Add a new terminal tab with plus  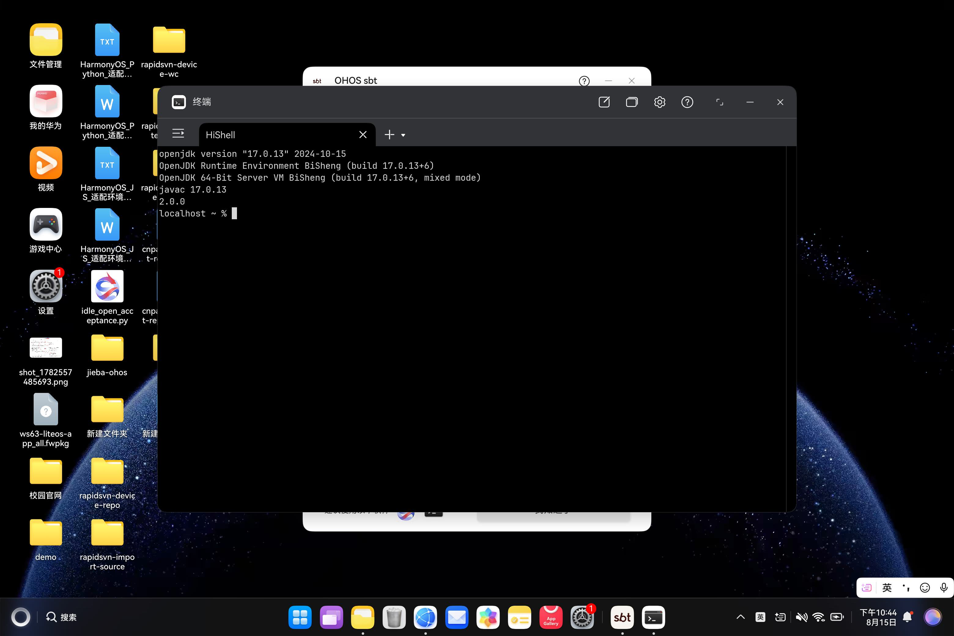point(389,135)
